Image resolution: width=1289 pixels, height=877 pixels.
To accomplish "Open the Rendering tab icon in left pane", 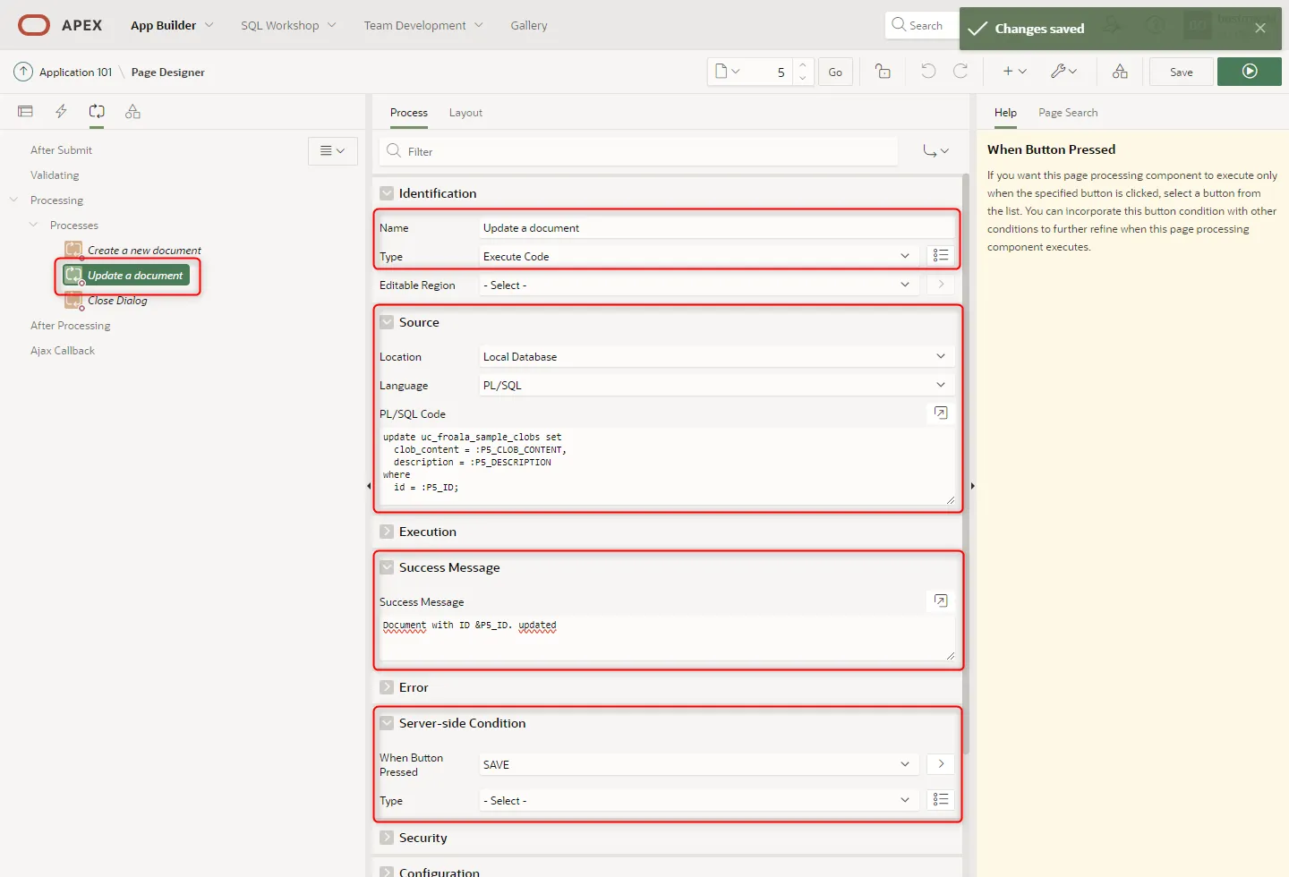I will pos(25,112).
